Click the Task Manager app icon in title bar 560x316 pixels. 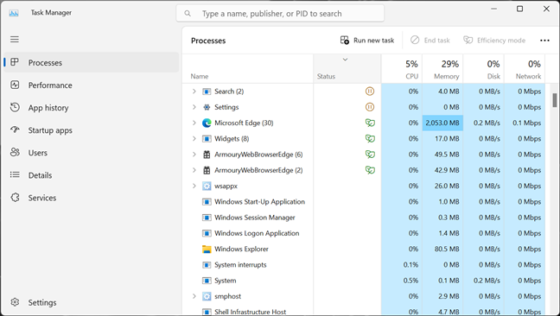pyautogui.click(x=14, y=13)
